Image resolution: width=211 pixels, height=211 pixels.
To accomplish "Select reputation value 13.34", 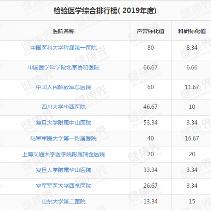I will [x=151, y=201].
